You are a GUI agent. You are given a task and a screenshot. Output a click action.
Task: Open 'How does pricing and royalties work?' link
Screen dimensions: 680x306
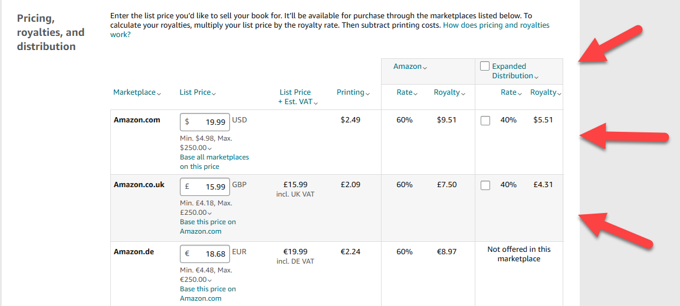[x=330, y=30]
